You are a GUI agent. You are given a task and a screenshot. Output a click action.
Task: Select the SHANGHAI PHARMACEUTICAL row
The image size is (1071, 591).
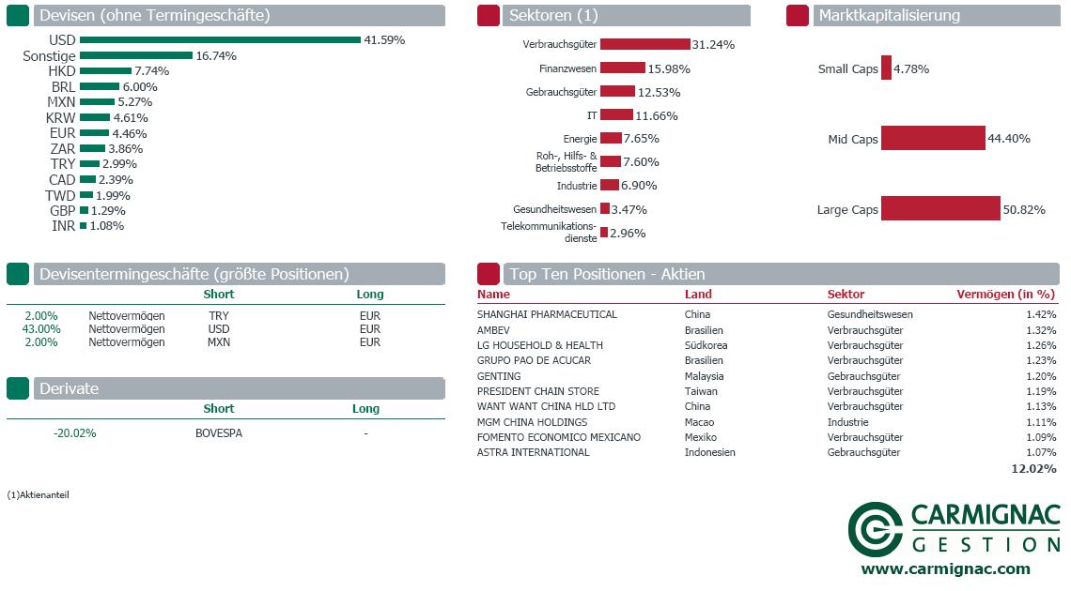coord(767,314)
